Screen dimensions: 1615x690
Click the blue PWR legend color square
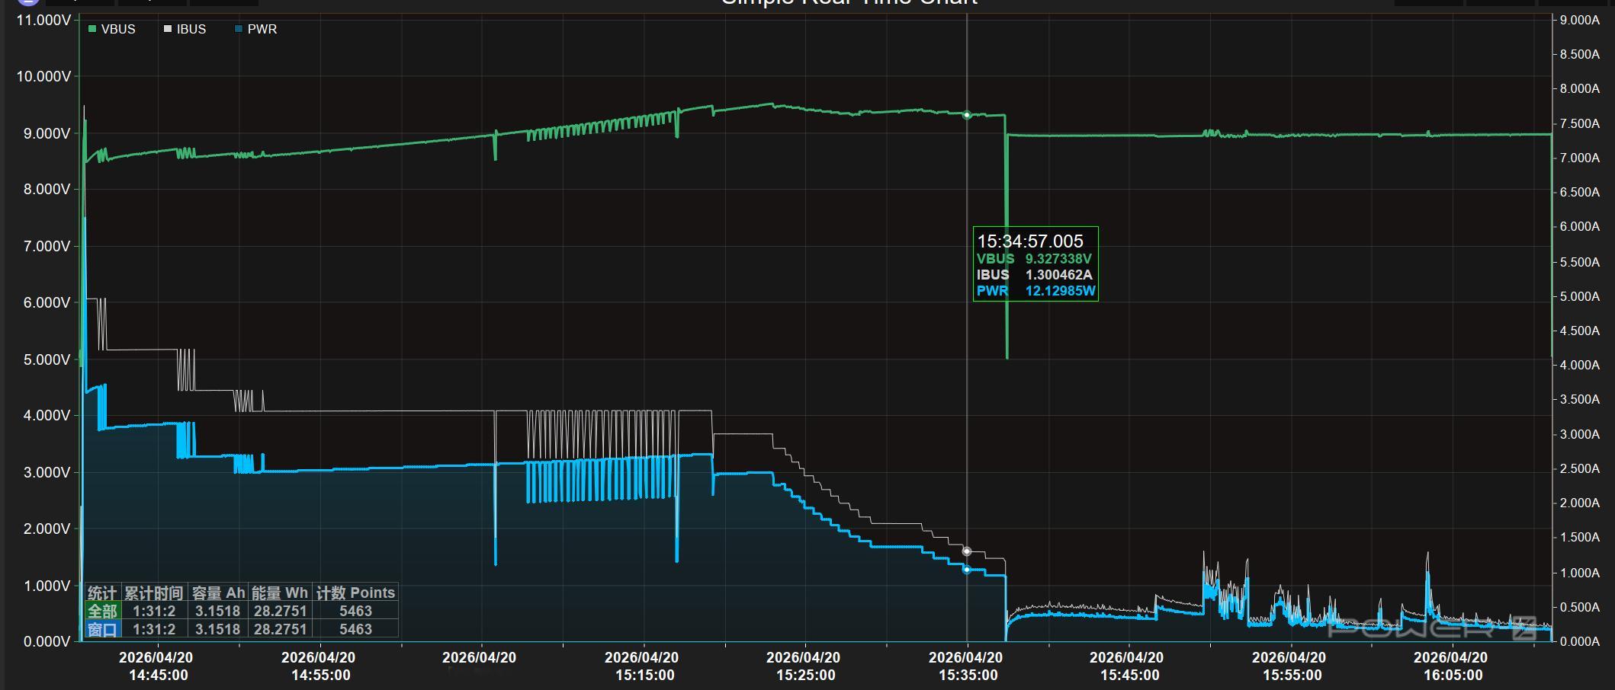click(x=239, y=29)
